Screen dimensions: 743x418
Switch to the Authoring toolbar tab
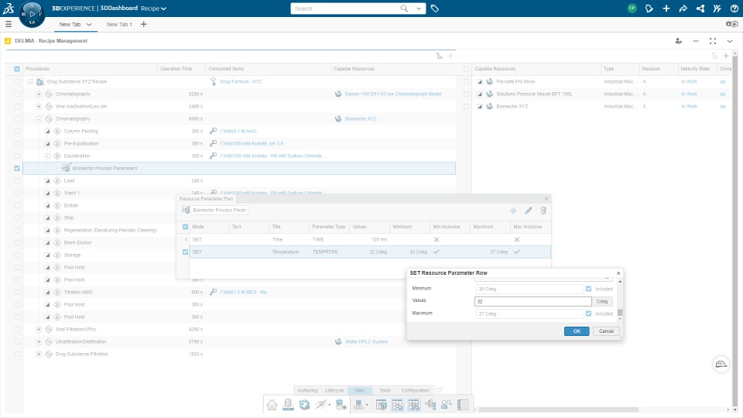307,390
